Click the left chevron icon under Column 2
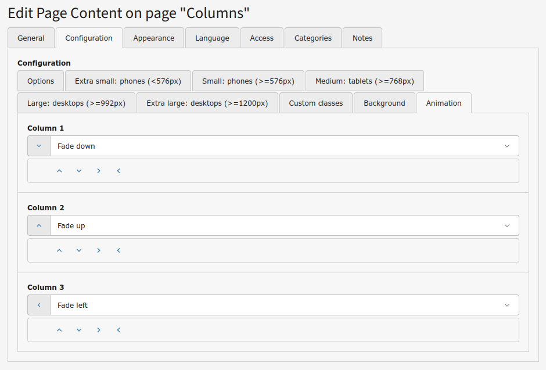546x370 pixels. point(118,250)
